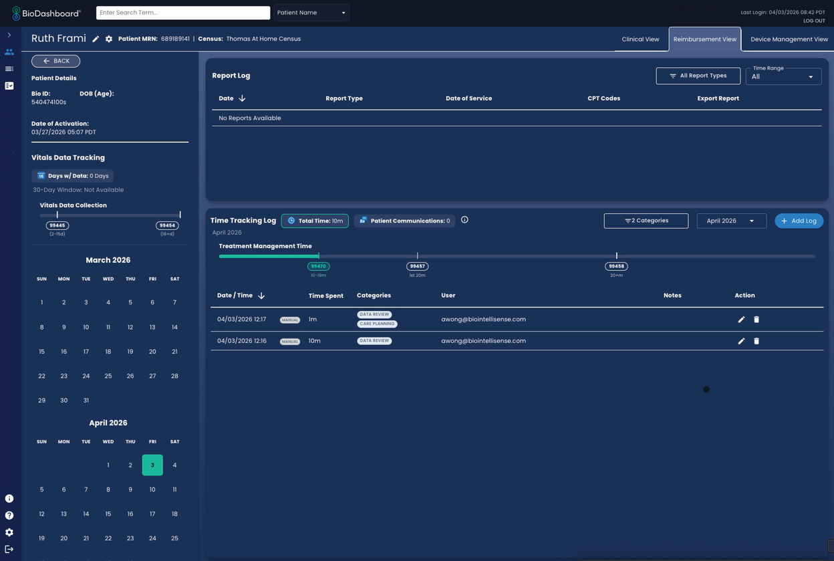Expand the left sidebar chevron
The height and width of the screenshot is (561, 834).
[9, 35]
